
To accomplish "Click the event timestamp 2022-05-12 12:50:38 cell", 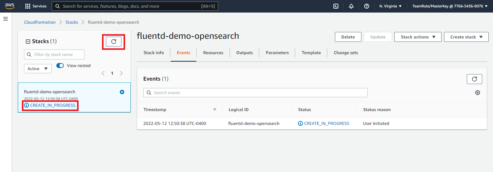I will (x=175, y=123).
